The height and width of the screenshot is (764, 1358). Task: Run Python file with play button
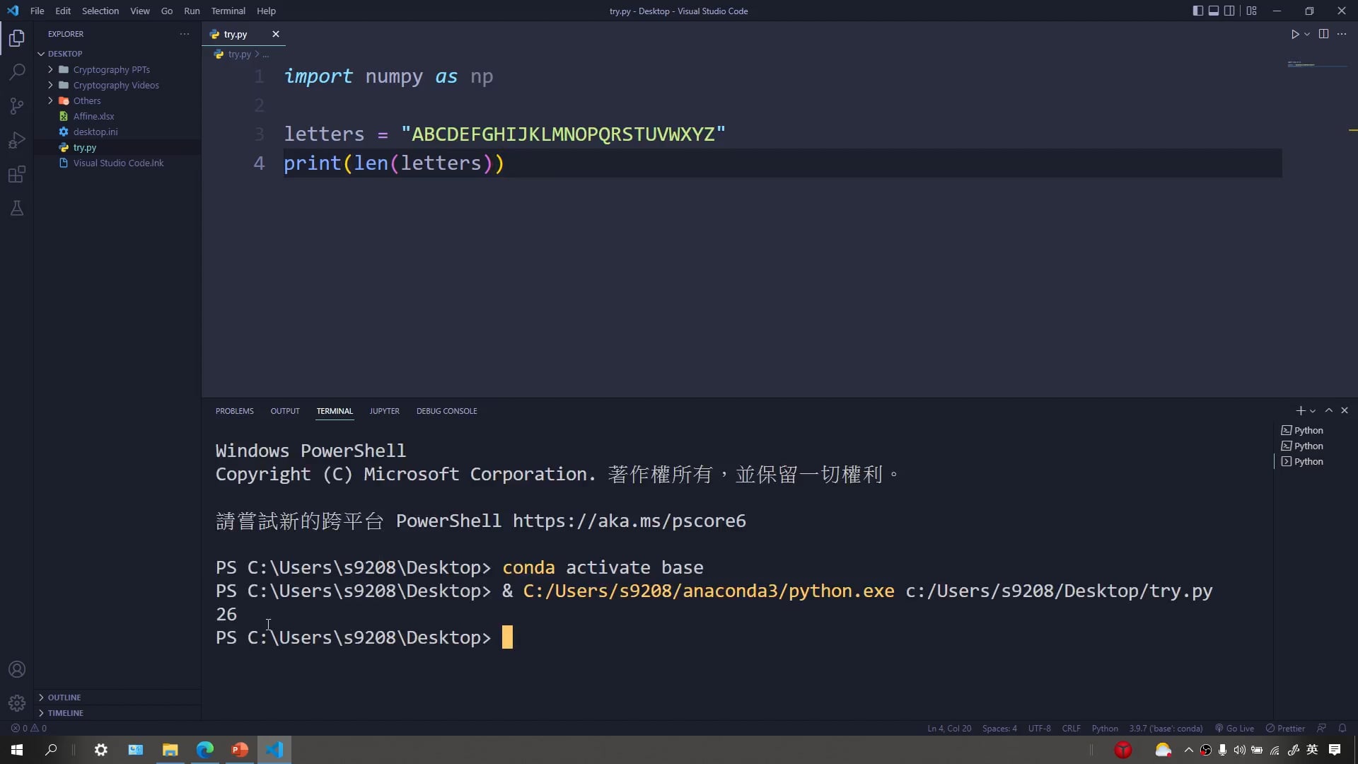(x=1294, y=34)
